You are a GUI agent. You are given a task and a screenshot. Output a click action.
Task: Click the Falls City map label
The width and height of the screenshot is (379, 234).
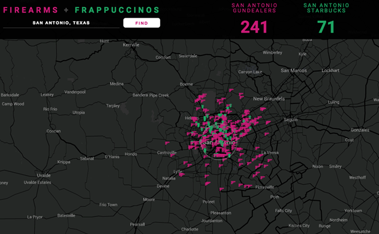pyautogui.click(x=283, y=211)
